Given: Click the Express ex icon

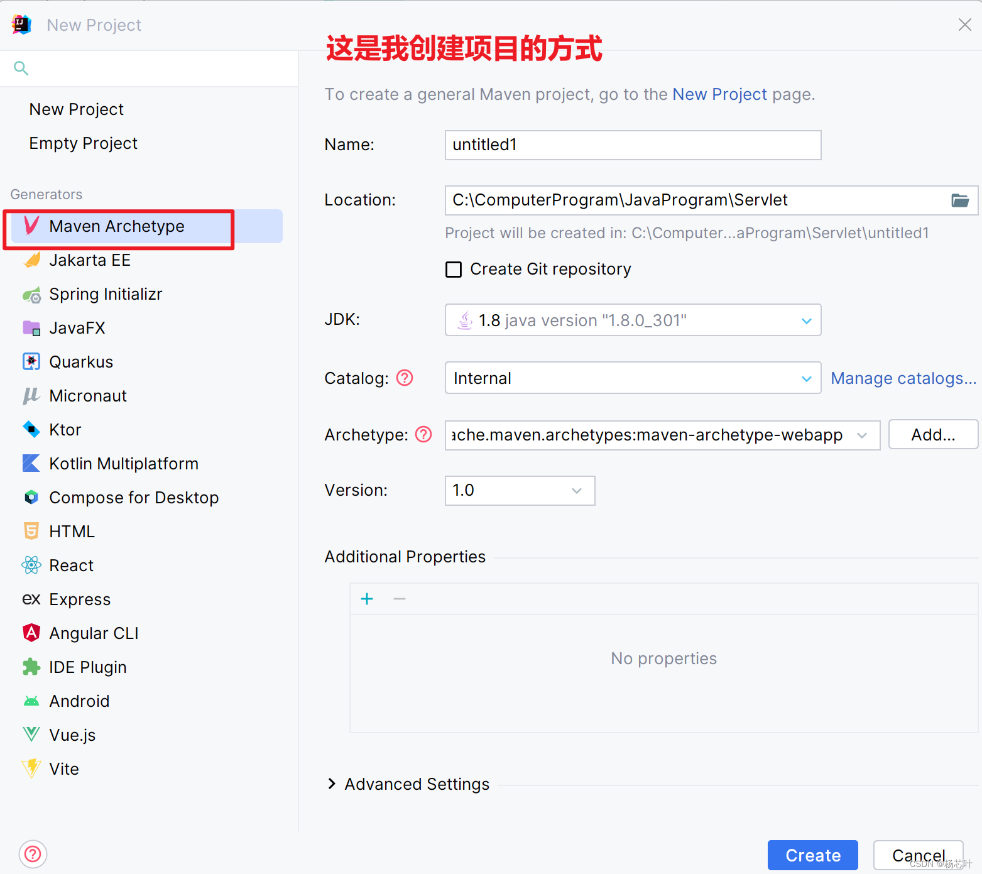Looking at the screenshot, I should pos(31,599).
